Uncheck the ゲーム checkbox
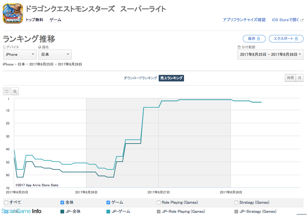The width and height of the screenshot is (307, 215). click(108, 203)
